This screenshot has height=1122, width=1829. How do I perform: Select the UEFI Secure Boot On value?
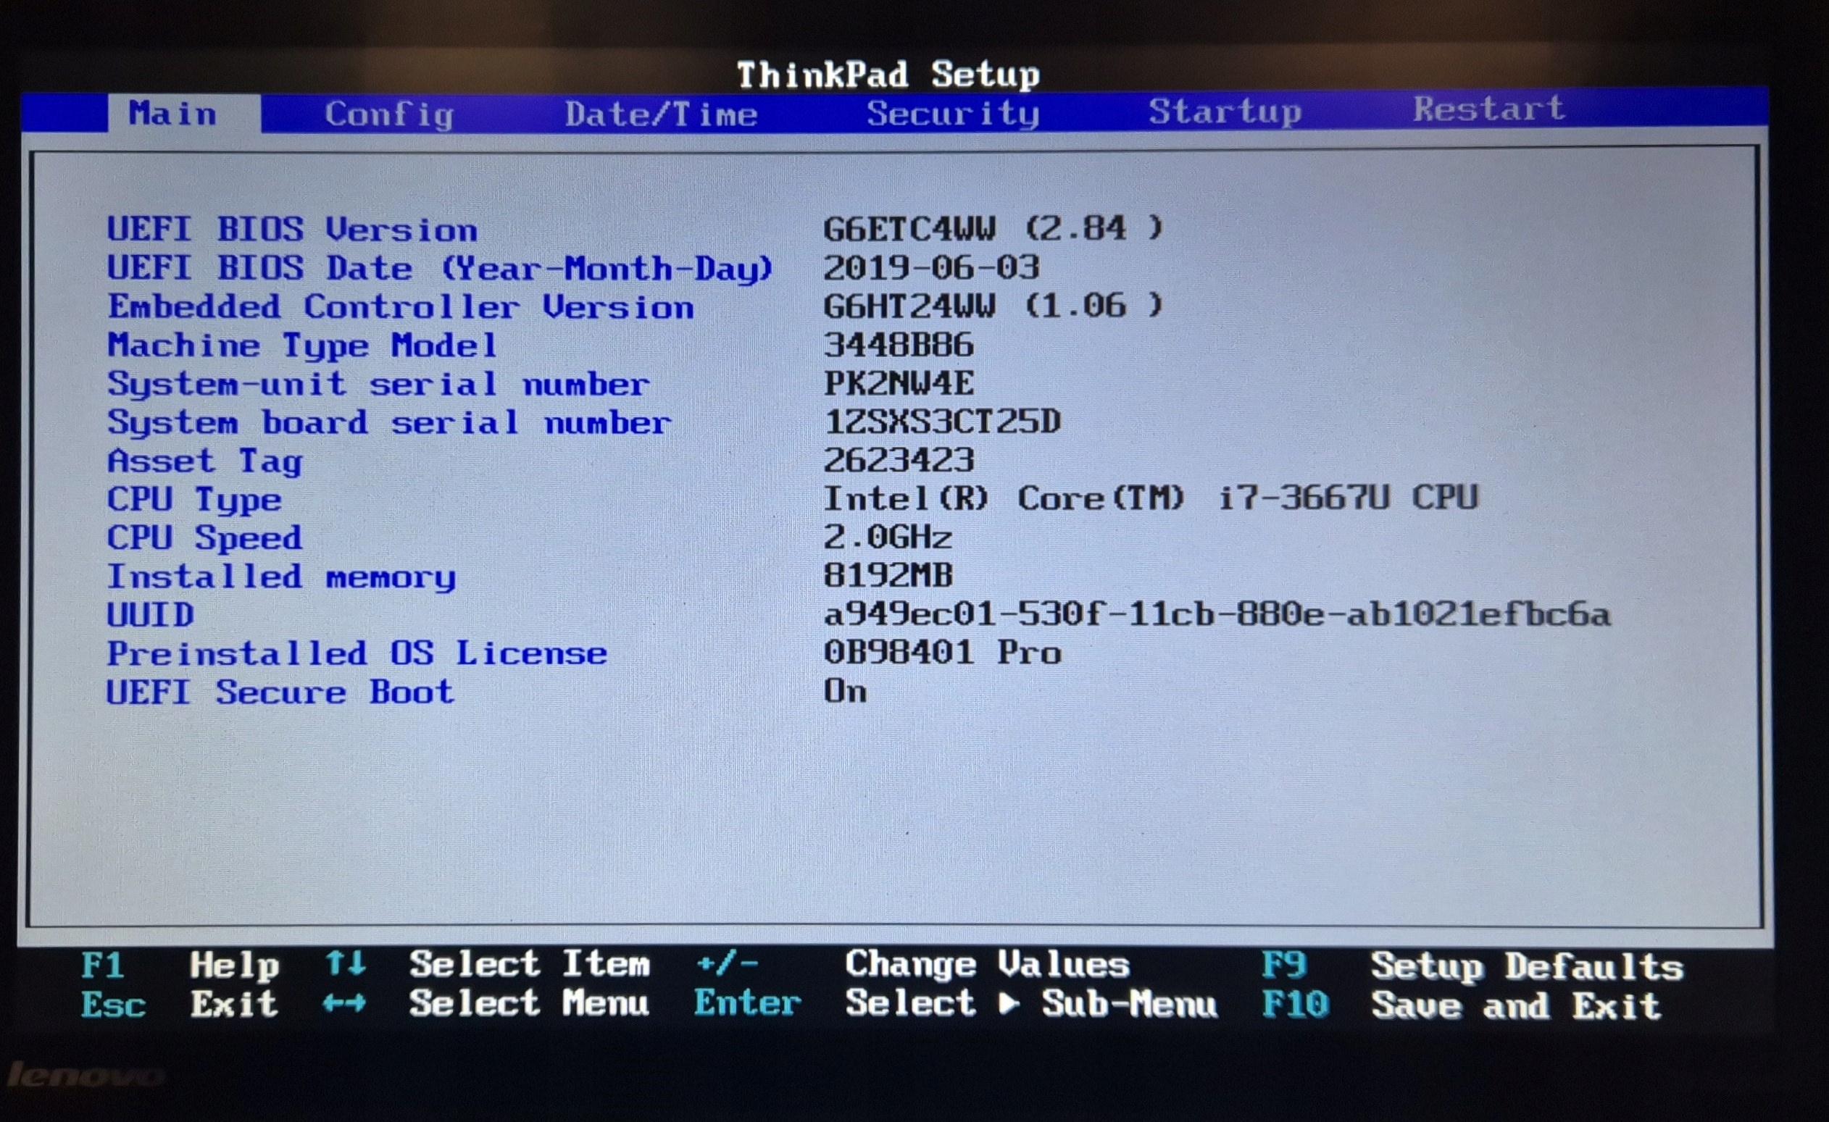pyautogui.click(x=845, y=692)
